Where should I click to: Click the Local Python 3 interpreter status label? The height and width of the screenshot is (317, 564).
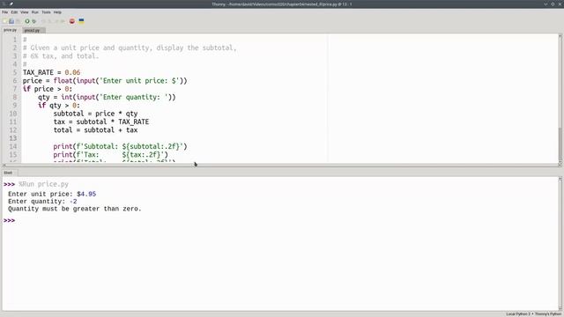pyautogui.click(x=533, y=314)
